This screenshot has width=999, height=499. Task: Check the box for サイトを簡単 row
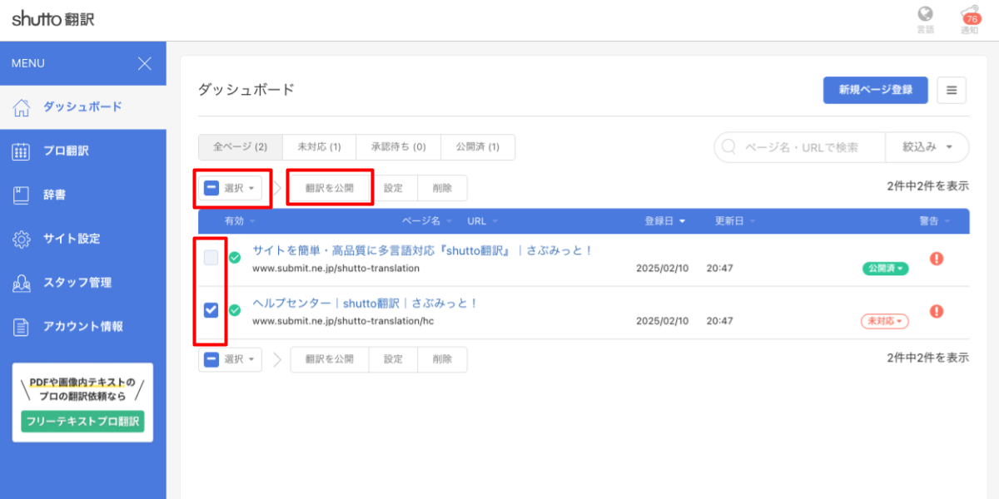tap(211, 258)
